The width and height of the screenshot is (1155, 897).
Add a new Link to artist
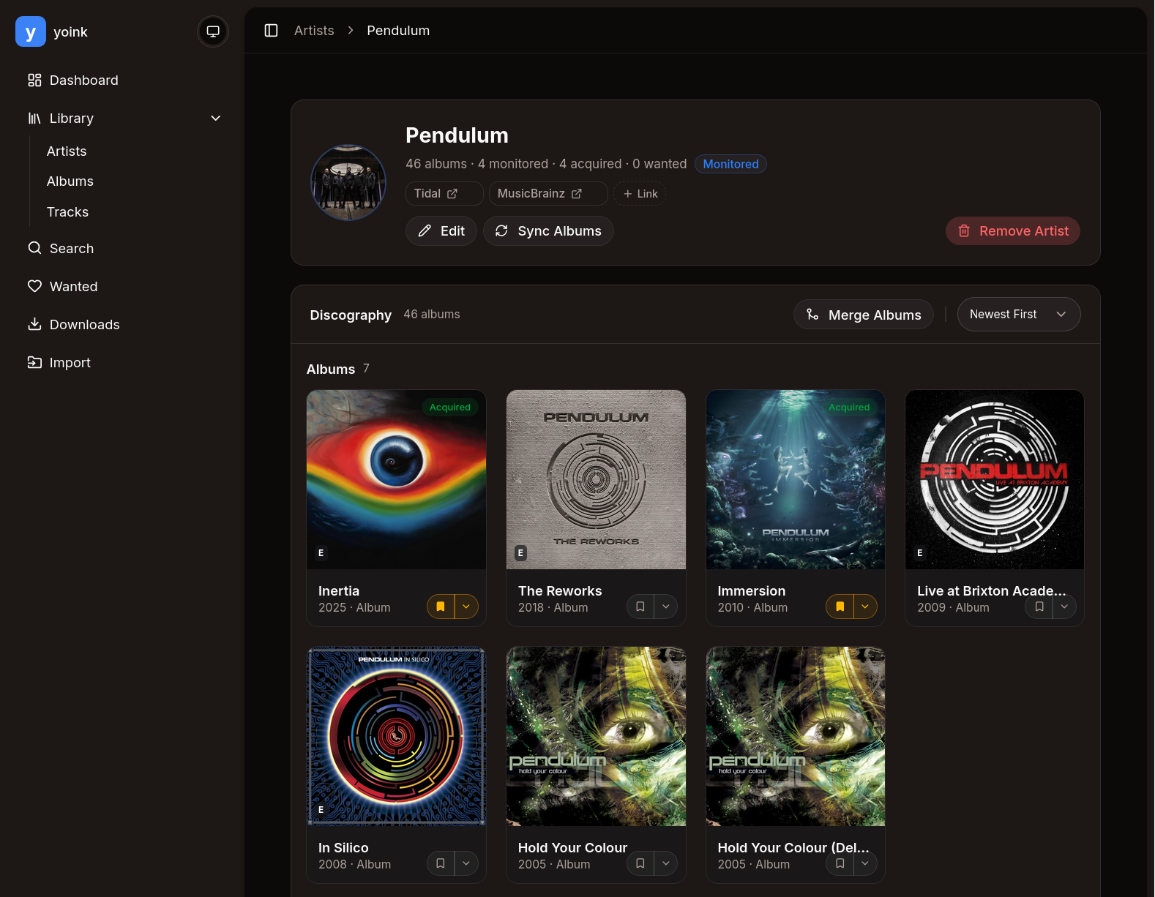[640, 194]
